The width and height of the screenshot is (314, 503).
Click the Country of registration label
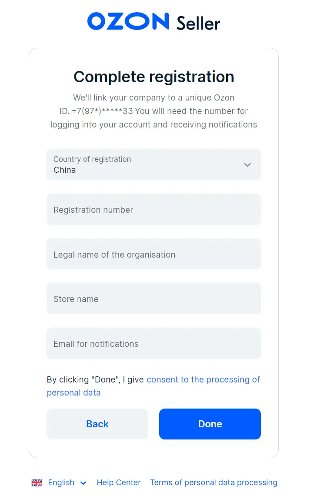[x=92, y=159]
